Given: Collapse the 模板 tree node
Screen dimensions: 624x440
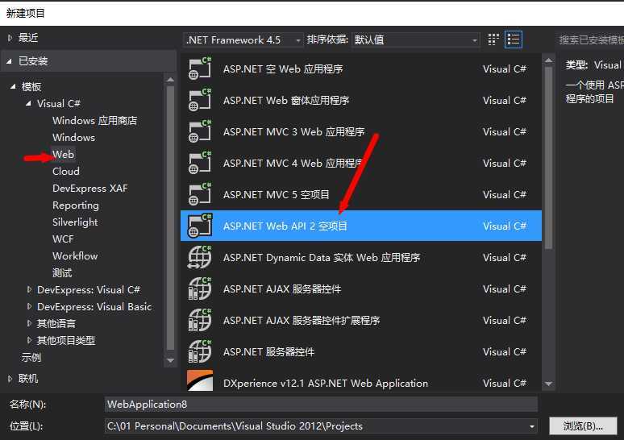Looking at the screenshot, I should (x=13, y=86).
